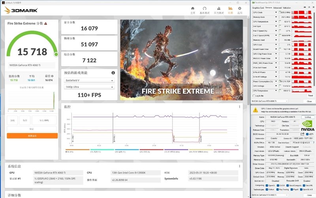Open the Battlefield V game dropdown
Image resolution: width=316 pixels, height=198 pixels.
click(x=89, y=80)
